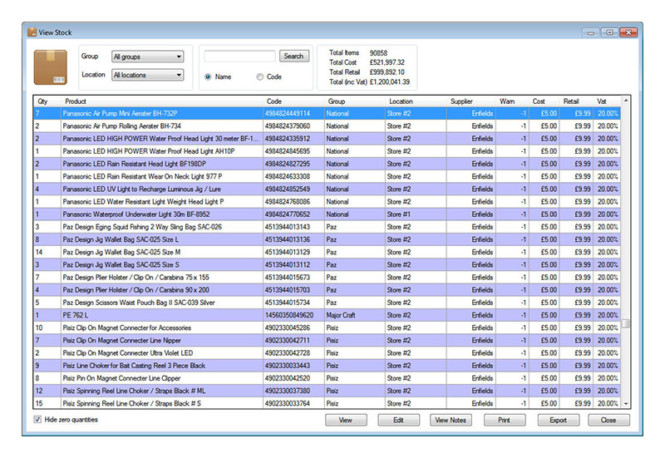Select row Paz Design Jig Wallet Bag Size M
665x458 pixels.
[x=327, y=253]
